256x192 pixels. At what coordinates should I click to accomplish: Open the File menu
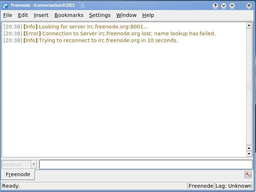pos(8,15)
